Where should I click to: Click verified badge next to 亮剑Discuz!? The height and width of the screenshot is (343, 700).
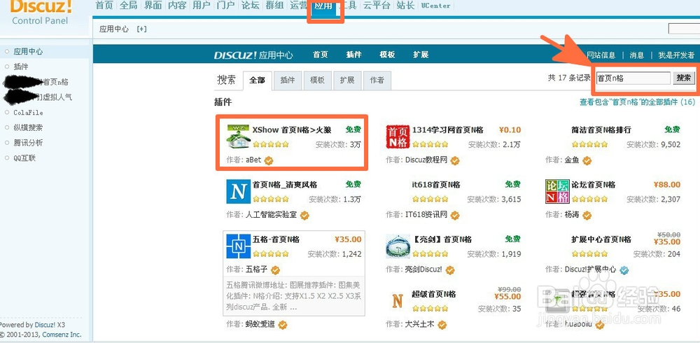coord(450,270)
